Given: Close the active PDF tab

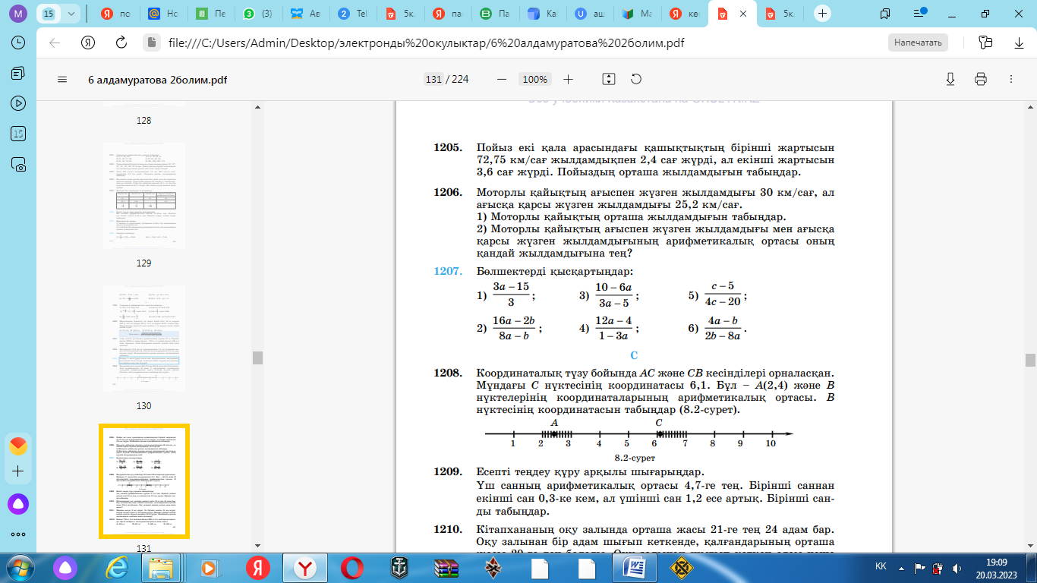Looking at the screenshot, I should pos(744,13).
